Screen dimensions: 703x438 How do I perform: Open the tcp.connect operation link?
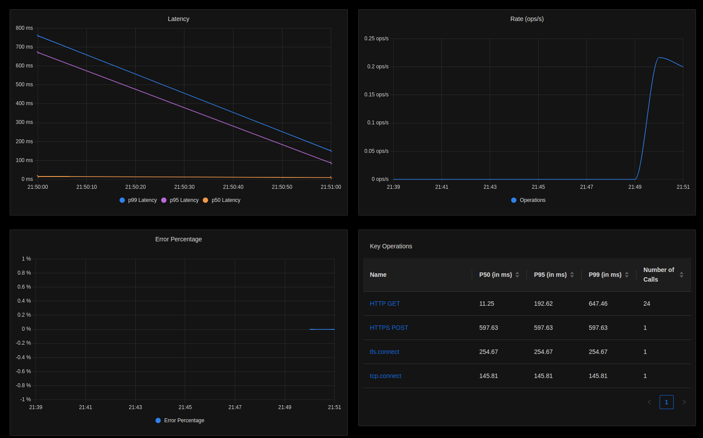[385, 376]
